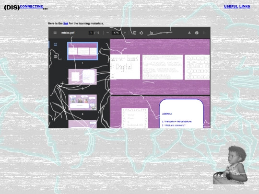Download the mtabc.pdf file
259x194 pixels.
(x=189, y=33)
